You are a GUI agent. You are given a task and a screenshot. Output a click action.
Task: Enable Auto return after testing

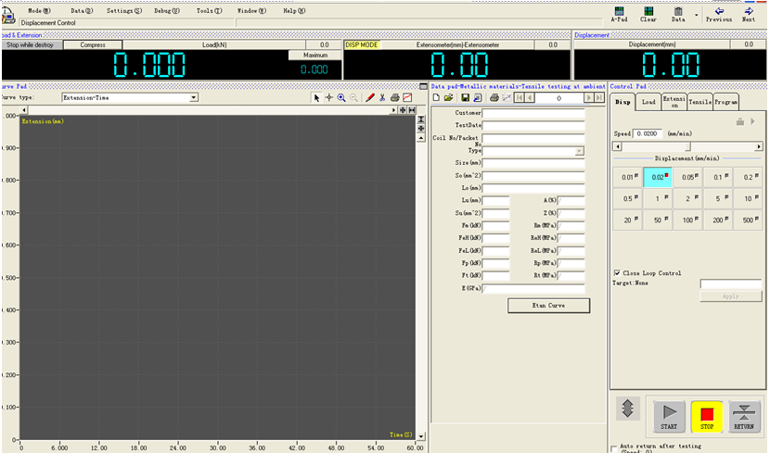pyautogui.click(x=615, y=446)
